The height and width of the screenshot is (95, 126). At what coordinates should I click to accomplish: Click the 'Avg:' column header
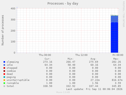coord(93,59)
